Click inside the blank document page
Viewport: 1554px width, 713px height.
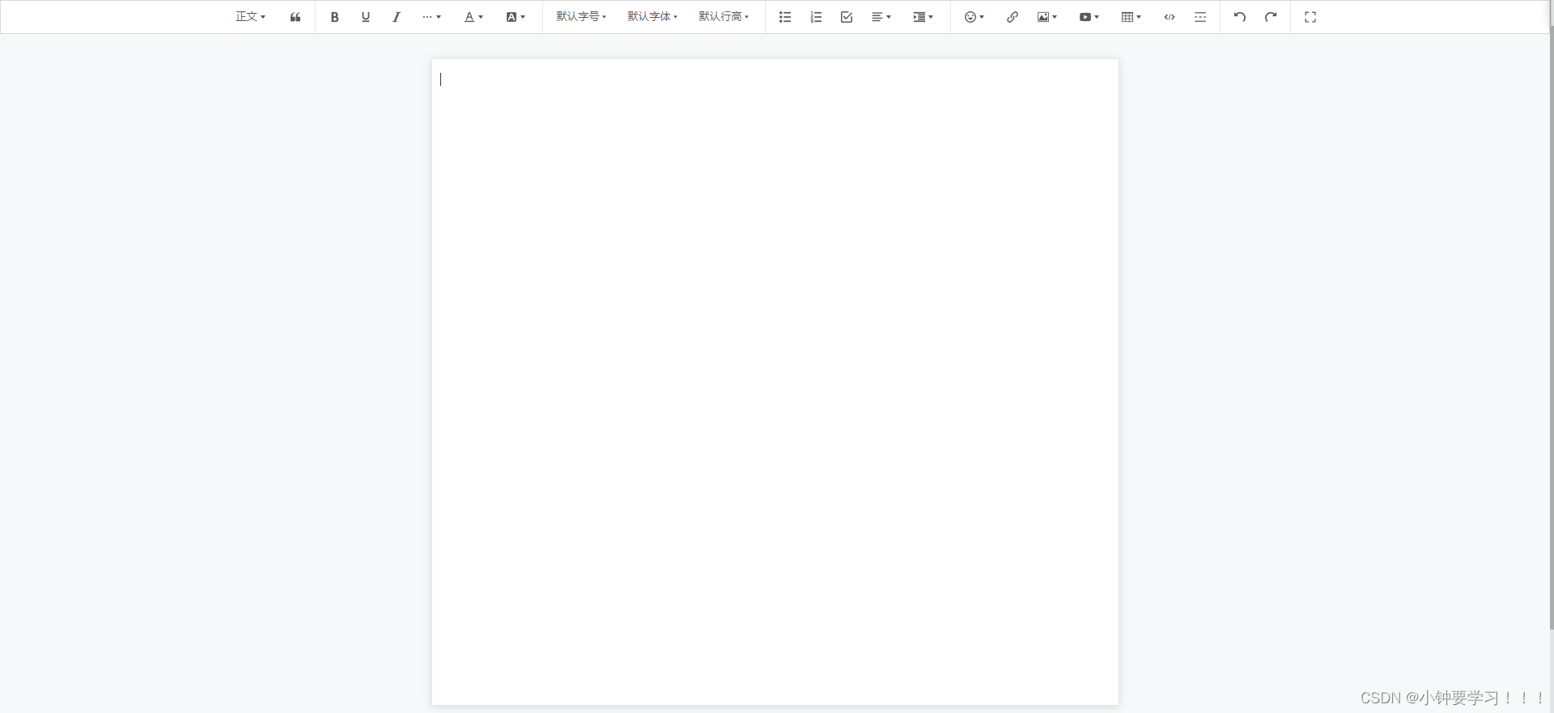(x=775, y=382)
